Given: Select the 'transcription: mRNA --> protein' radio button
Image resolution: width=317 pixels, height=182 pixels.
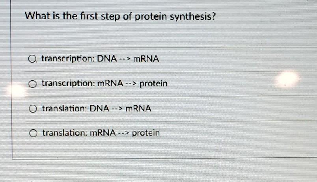Looking at the screenshot, I should tap(32, 84).
